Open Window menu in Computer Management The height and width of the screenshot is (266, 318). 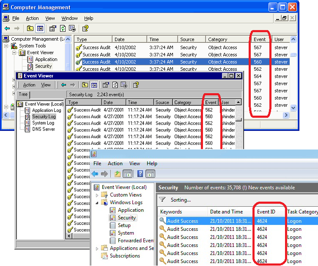tap(69, 18)
